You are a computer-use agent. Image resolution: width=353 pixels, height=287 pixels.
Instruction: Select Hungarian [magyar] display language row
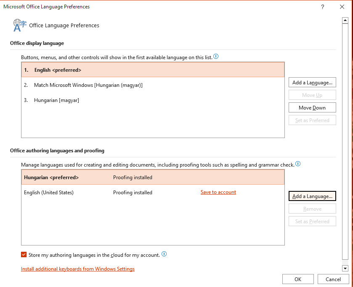[153, 100]
